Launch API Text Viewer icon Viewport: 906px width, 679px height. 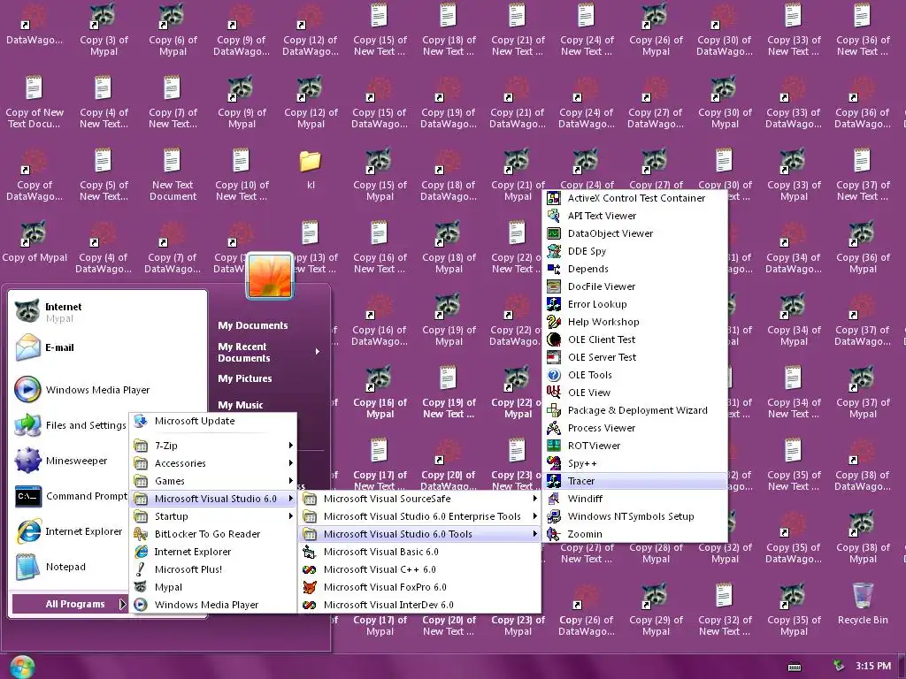coord(554,216)
